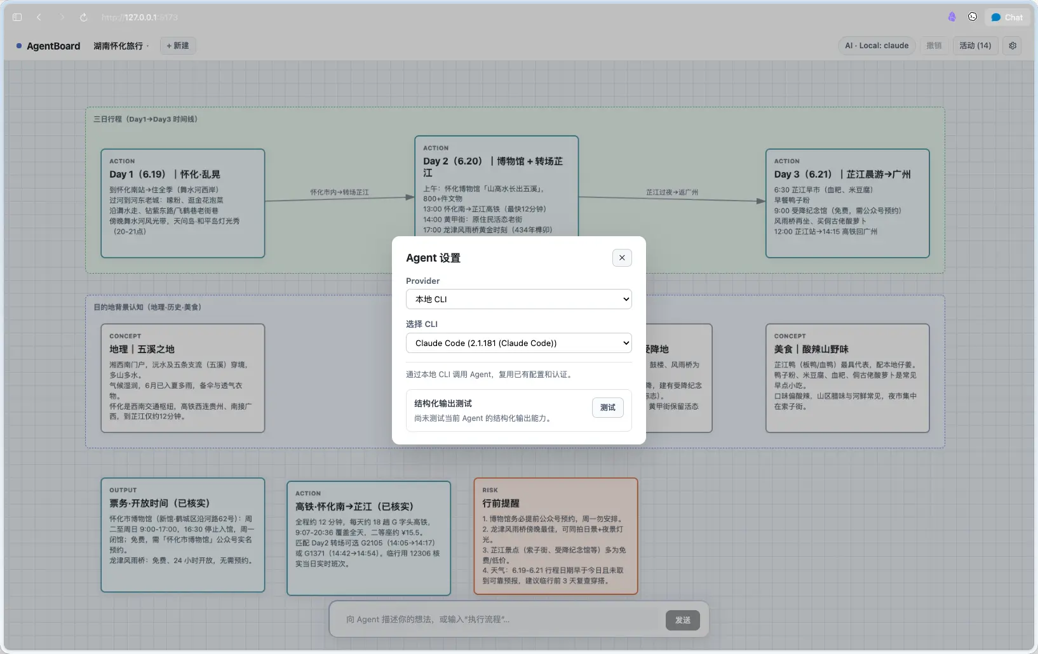Expand the 湖南怀化旅行 board selector

point(121,46)
